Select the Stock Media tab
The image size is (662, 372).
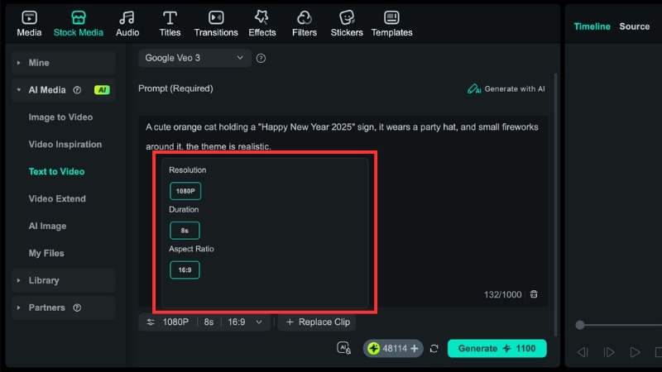(x=78, y=24)
